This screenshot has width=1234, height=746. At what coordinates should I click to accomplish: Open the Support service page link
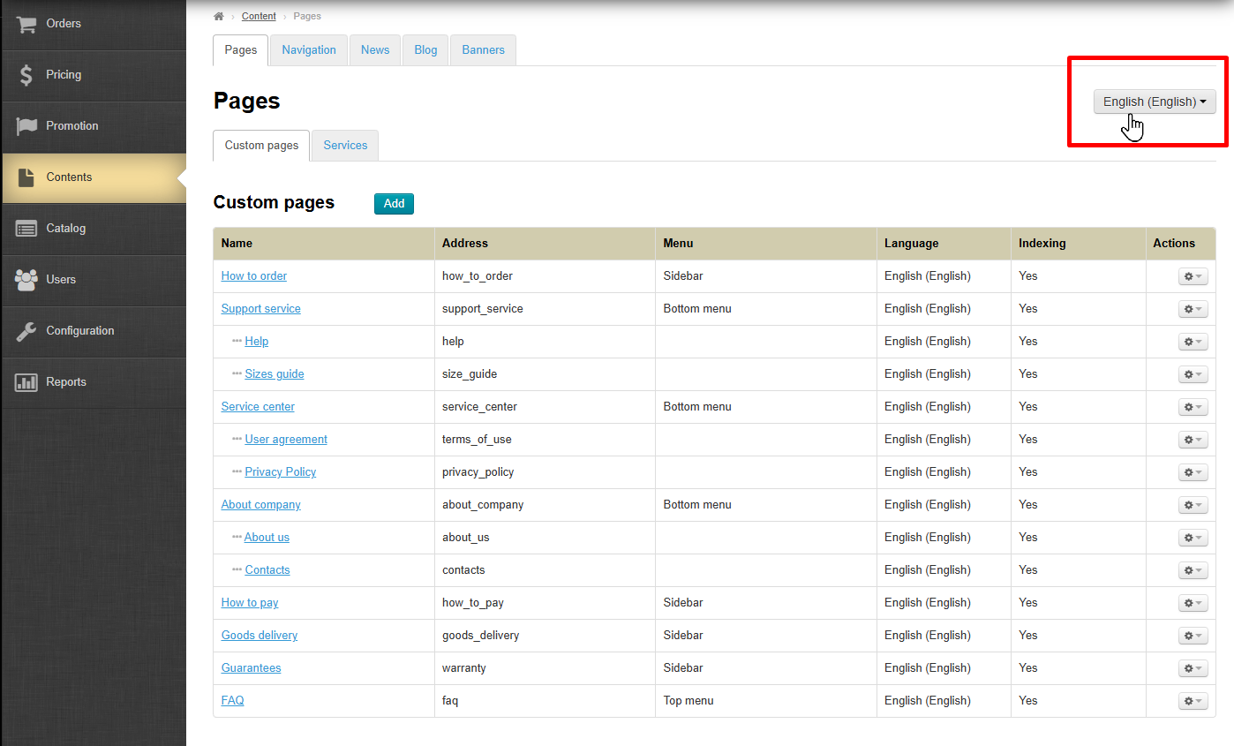[x=260, y=309]
